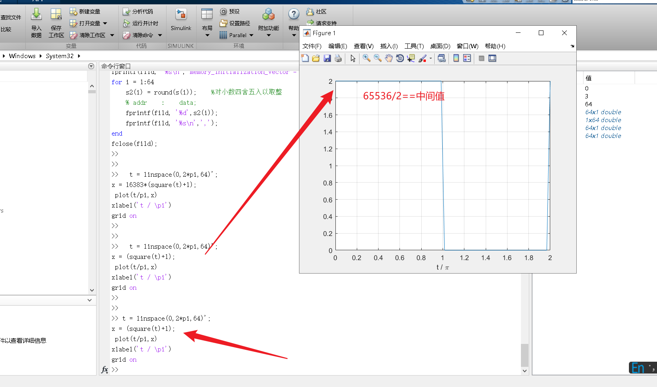Click Help (帮助) question mark icon
The height and width of the screenshot is (387, 657).
tap(294, 14)
